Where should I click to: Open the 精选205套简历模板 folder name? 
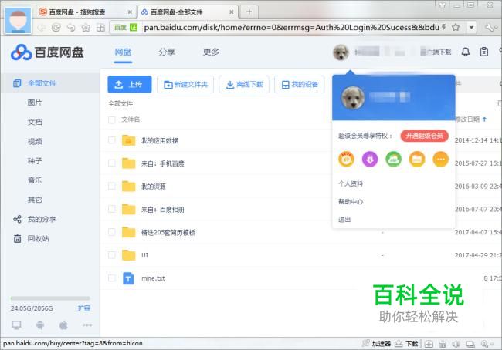click(168, 232)
